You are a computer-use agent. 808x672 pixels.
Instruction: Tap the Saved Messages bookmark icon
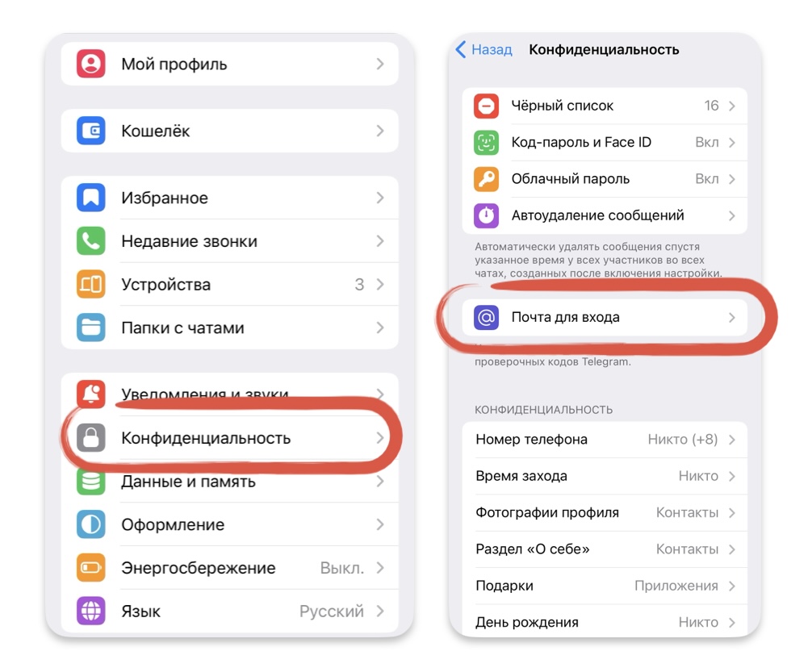click(90, 198)
